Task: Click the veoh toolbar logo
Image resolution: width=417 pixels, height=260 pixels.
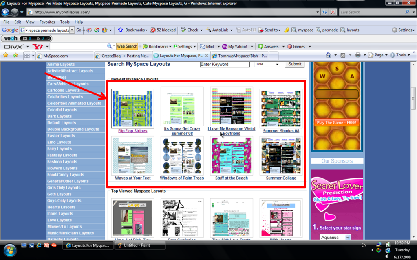Action: coord(11,39)
